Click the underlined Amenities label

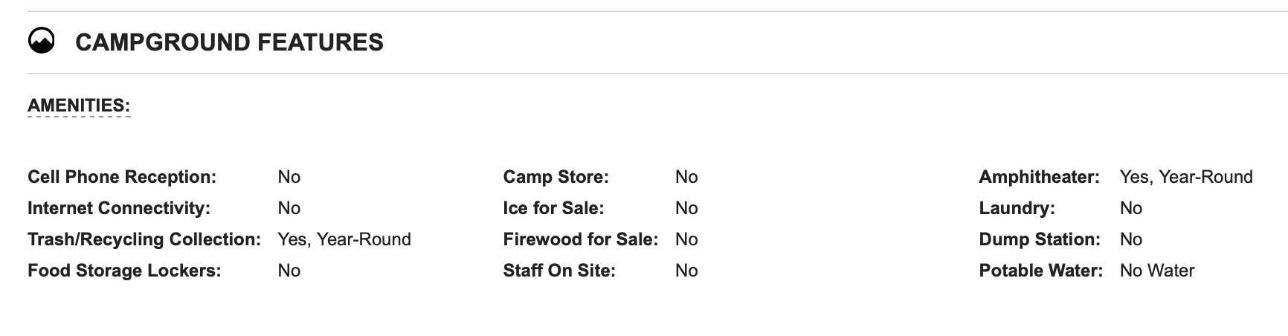[79, 106]
